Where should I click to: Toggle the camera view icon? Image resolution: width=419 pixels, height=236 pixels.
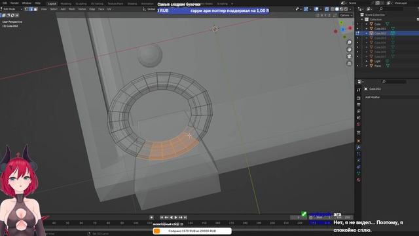[349, 56]
